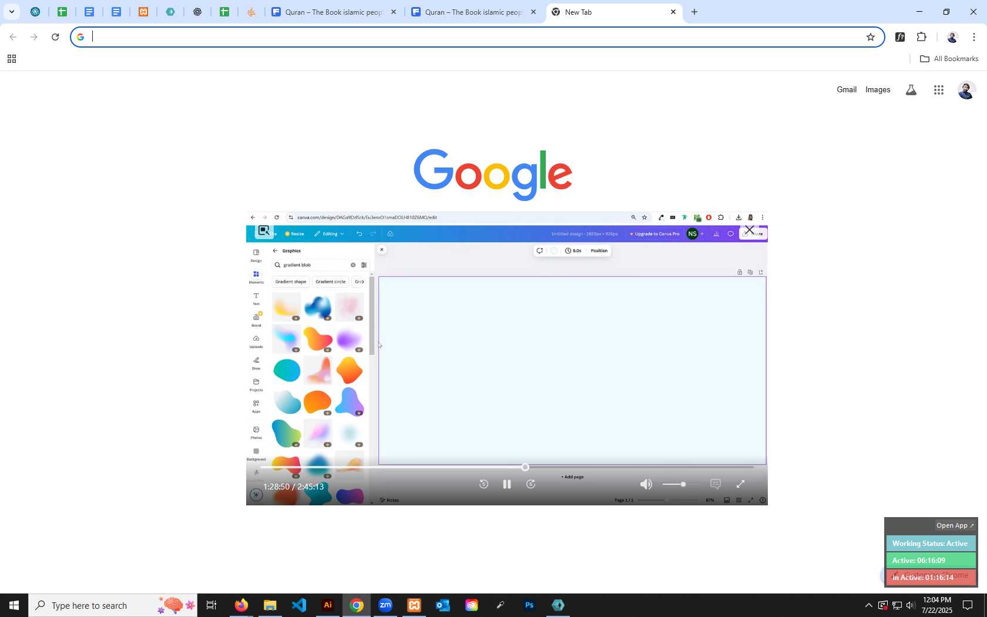
Task: Open the Google apps grid launcher
Action: (939, 90)
